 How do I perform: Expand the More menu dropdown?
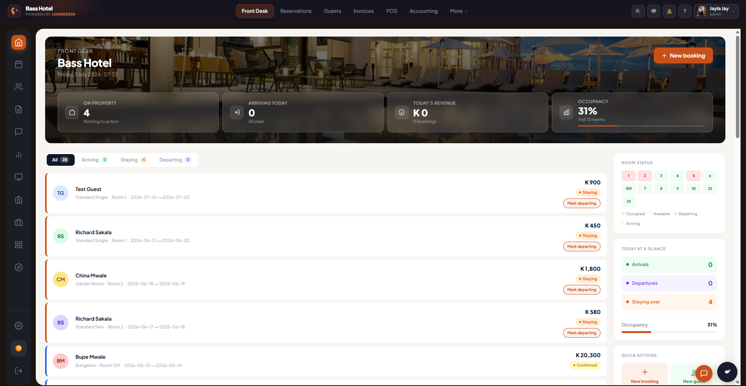[458, 11]
